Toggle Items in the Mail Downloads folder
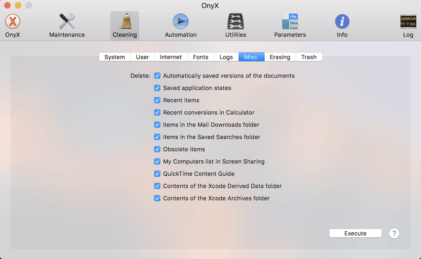Viewport: 421px width, 259px height. 157,125
